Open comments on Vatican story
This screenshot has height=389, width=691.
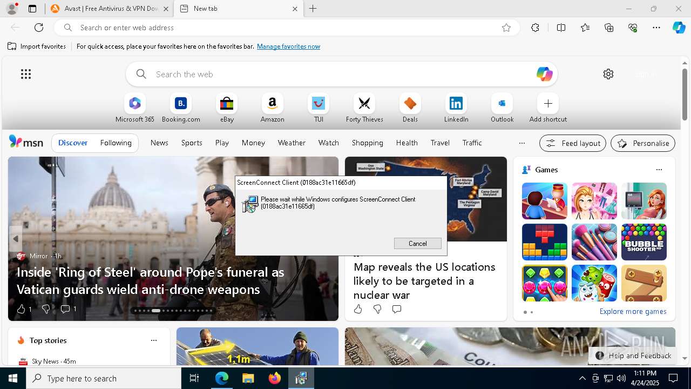point(65,309)
